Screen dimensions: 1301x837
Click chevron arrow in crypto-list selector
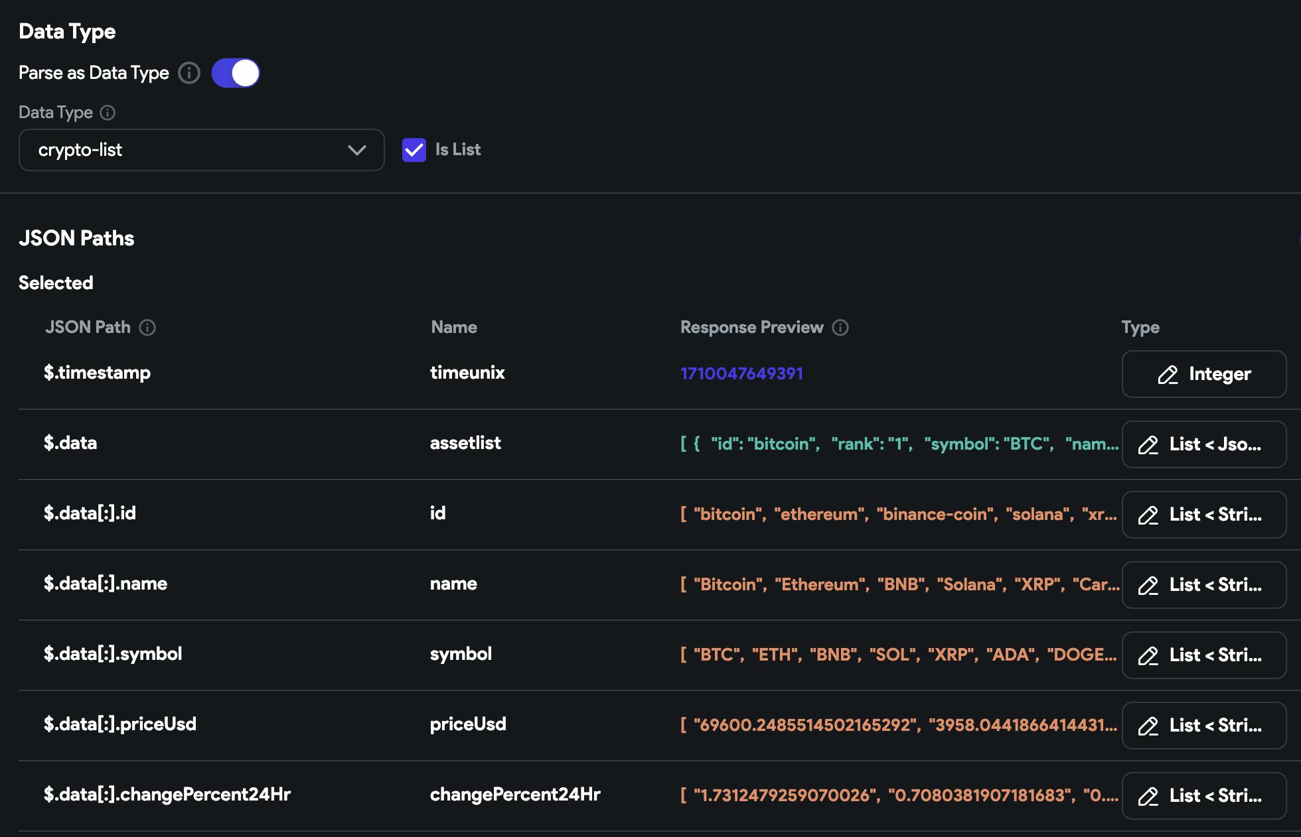point(357,150)
